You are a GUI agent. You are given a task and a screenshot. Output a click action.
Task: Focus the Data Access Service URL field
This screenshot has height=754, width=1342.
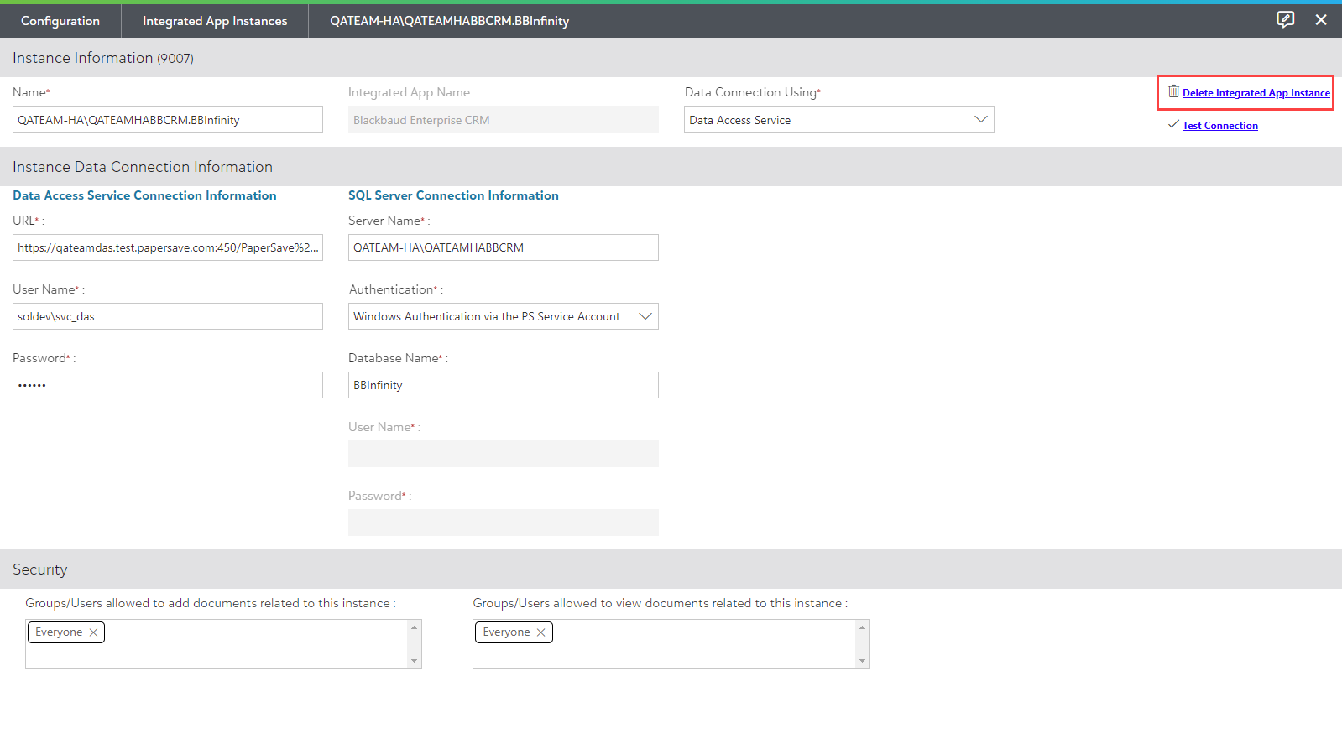168,247
